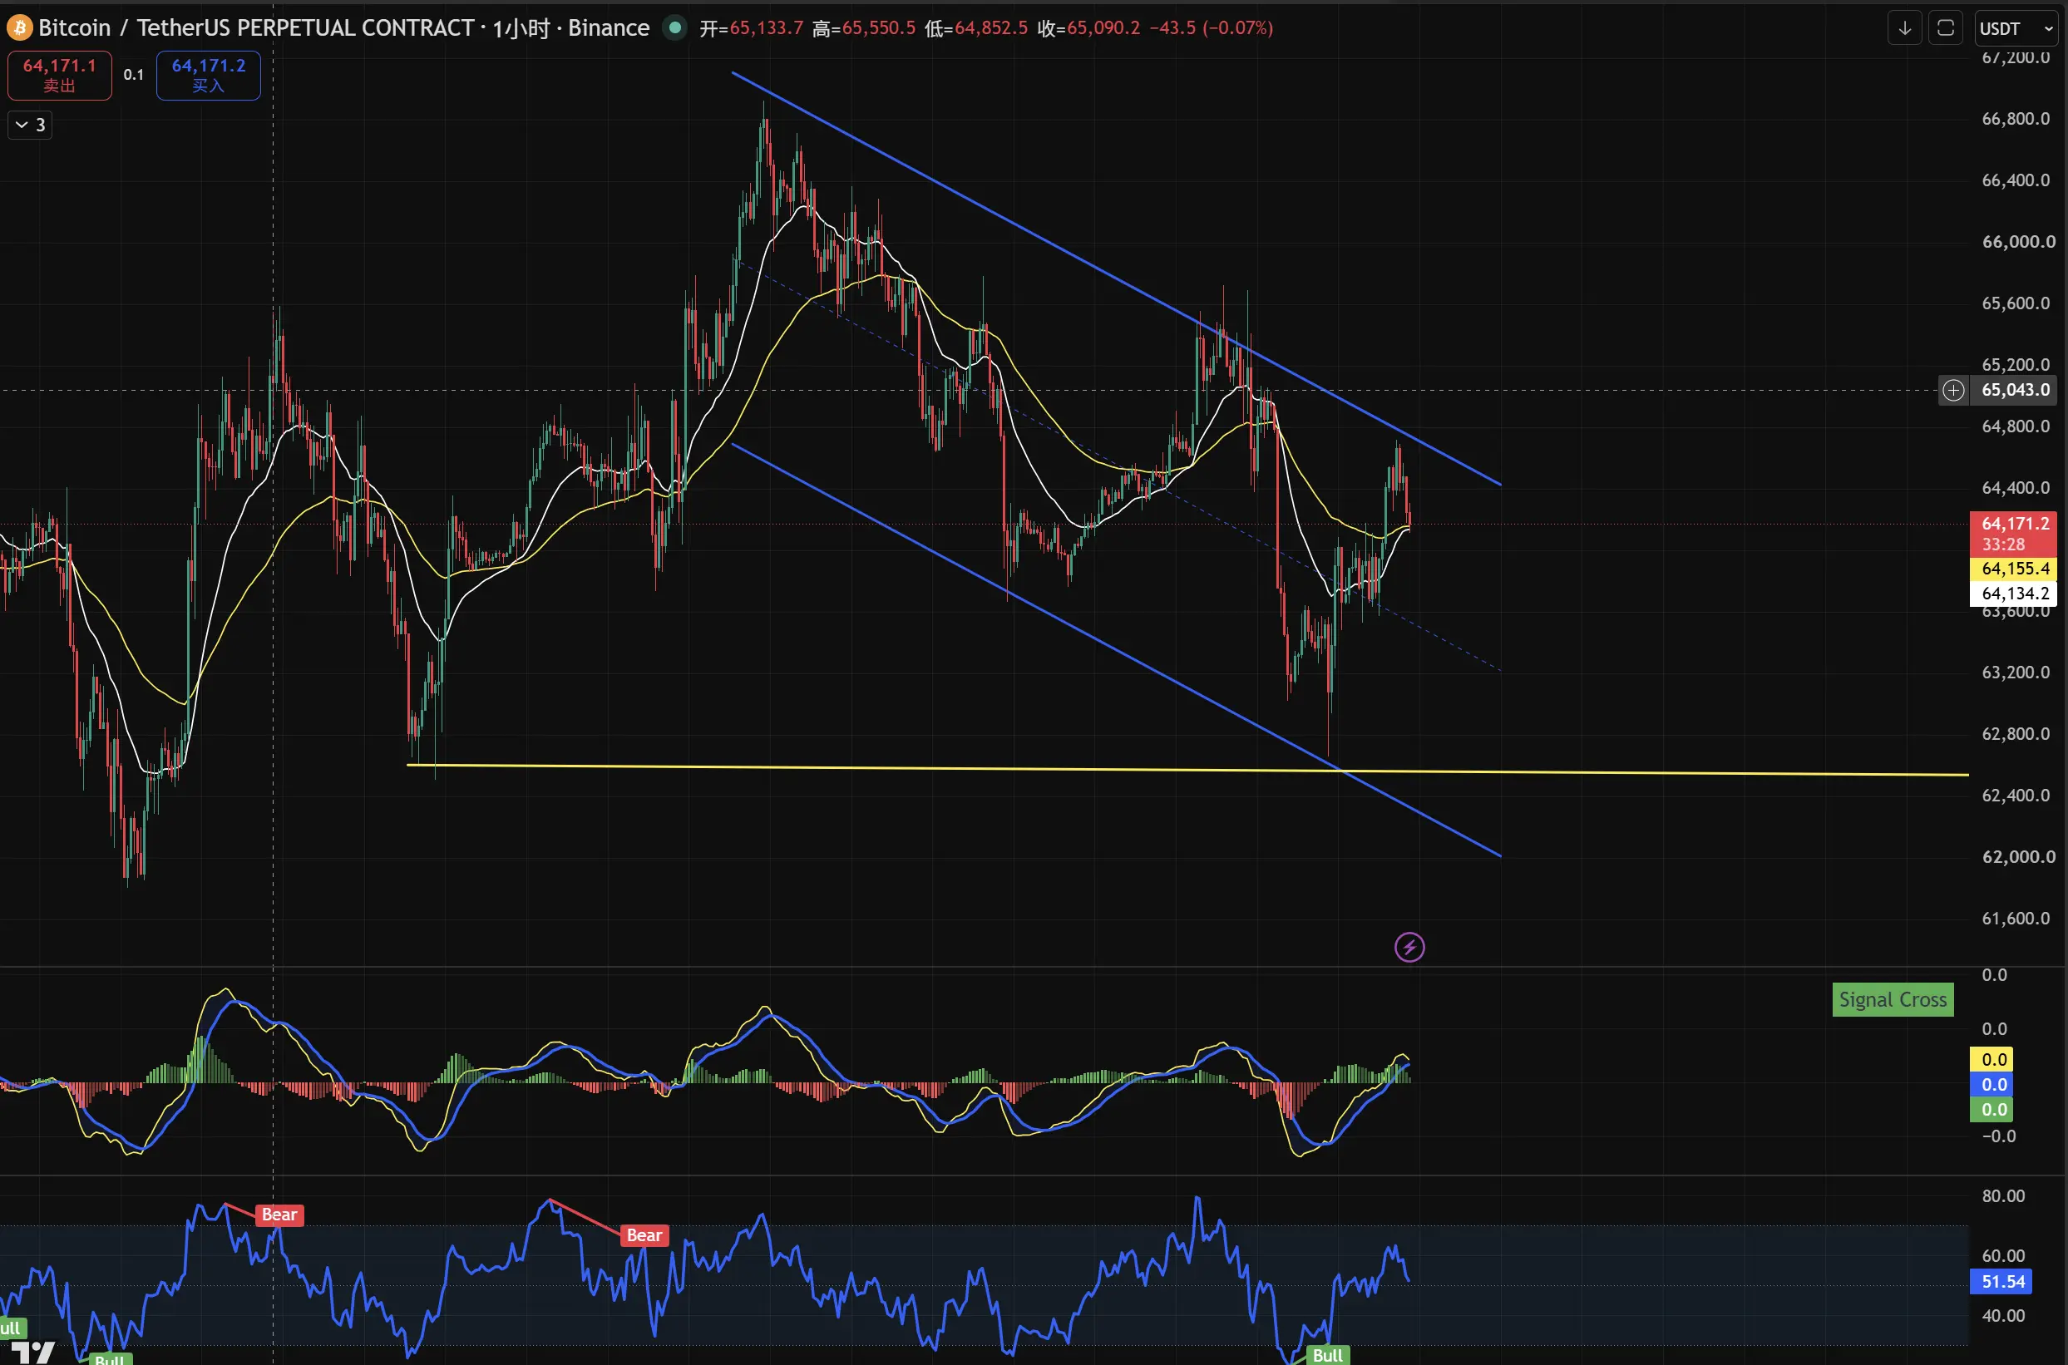The height and width of the screenshot is (1365, 2068).
Task: Click the first red Bear divergence label
Action: (x=279, y=1215)
